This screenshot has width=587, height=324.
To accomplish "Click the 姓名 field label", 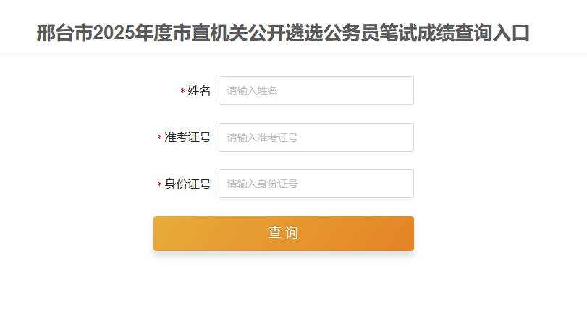I will pos(199,90).
